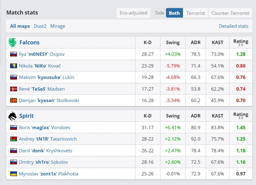Open the Mirage map tab
The height and width of the screenshot is (185, 256).
coord(58,26)
